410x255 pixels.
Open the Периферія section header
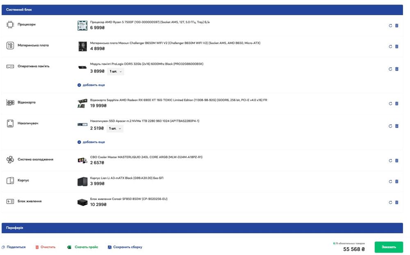[202, 228]
